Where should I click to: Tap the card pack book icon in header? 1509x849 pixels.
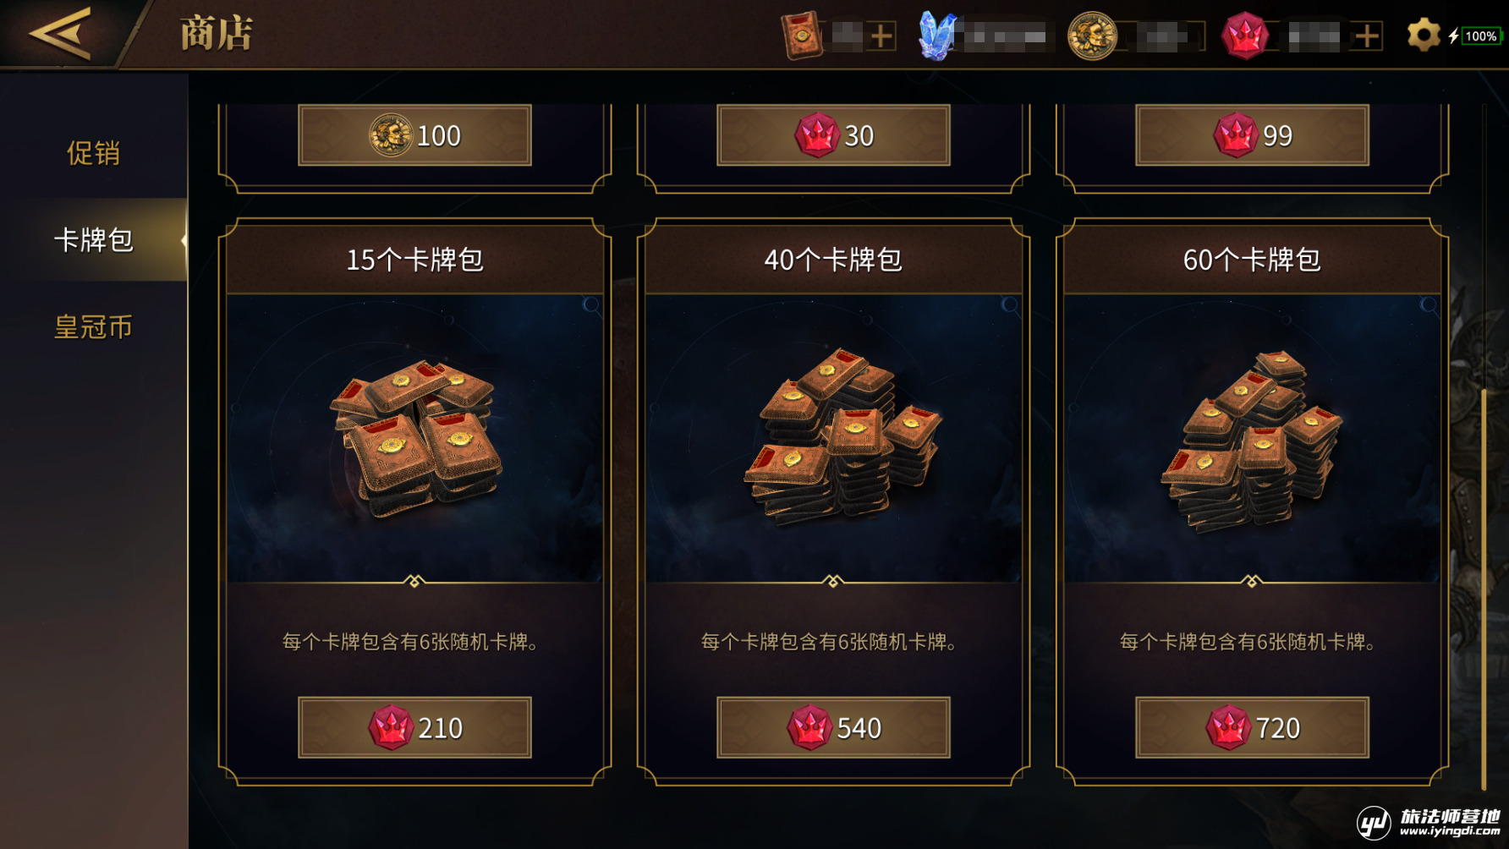tap(802, 36)
